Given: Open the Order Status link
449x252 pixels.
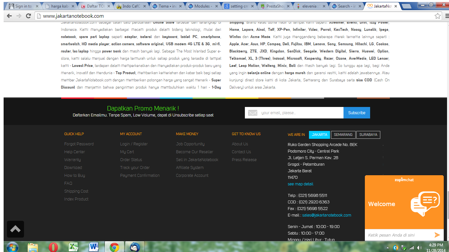Looking at the screenshot, I should [131, 160].
